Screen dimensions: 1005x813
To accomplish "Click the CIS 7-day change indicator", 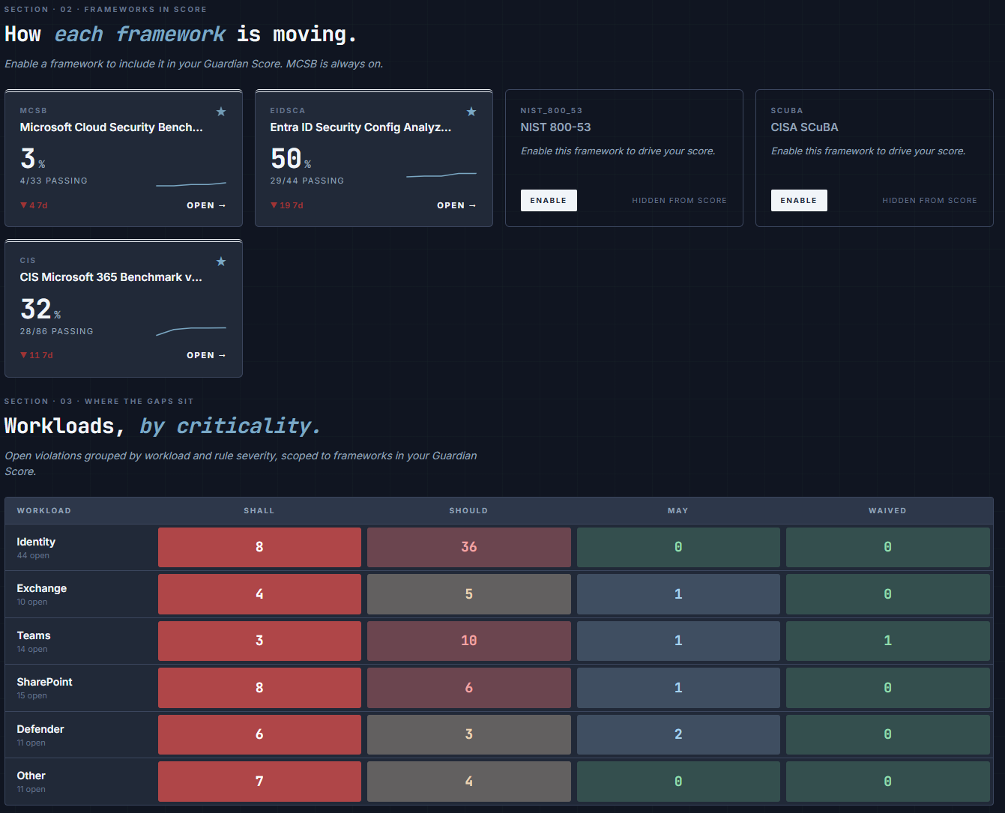I will (x=37, y=355).
